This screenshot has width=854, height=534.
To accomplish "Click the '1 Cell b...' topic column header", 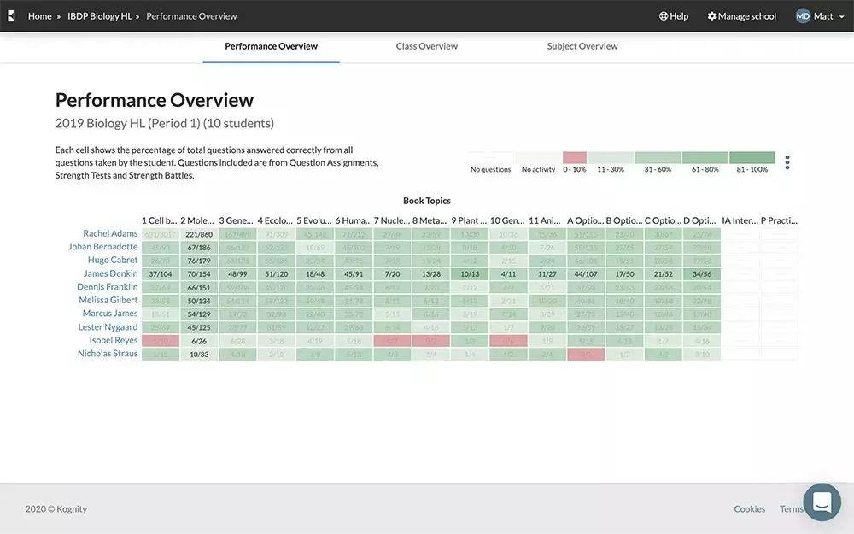I will [160, 220].
